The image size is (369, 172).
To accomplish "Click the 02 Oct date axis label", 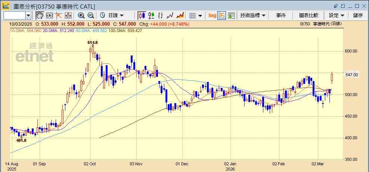I will pyautogui.click(x=90, y=164).
